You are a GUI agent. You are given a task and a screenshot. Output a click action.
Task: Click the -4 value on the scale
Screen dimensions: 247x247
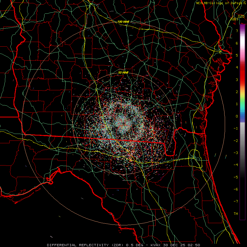(x=236, y=165)
